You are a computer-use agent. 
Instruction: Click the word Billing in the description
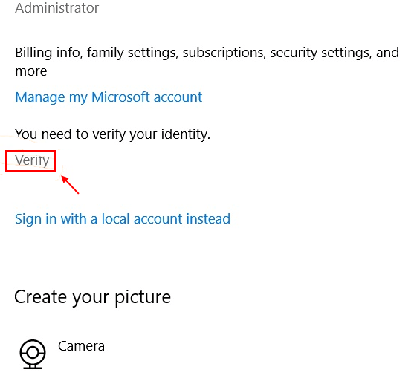click(33, 53)
